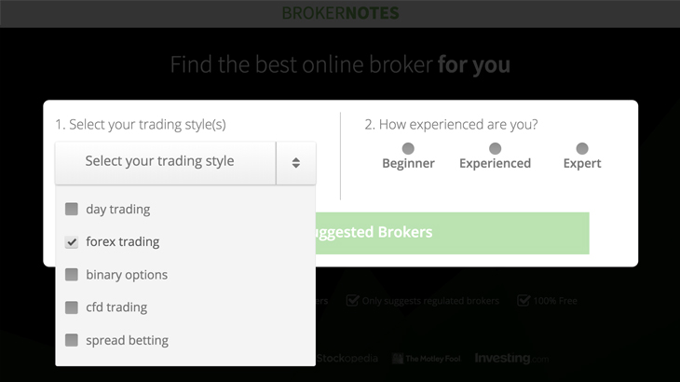This screenshot has width=680, height=382.
Task: Click the Find the best online broker heading
Action: pos(340,64)
